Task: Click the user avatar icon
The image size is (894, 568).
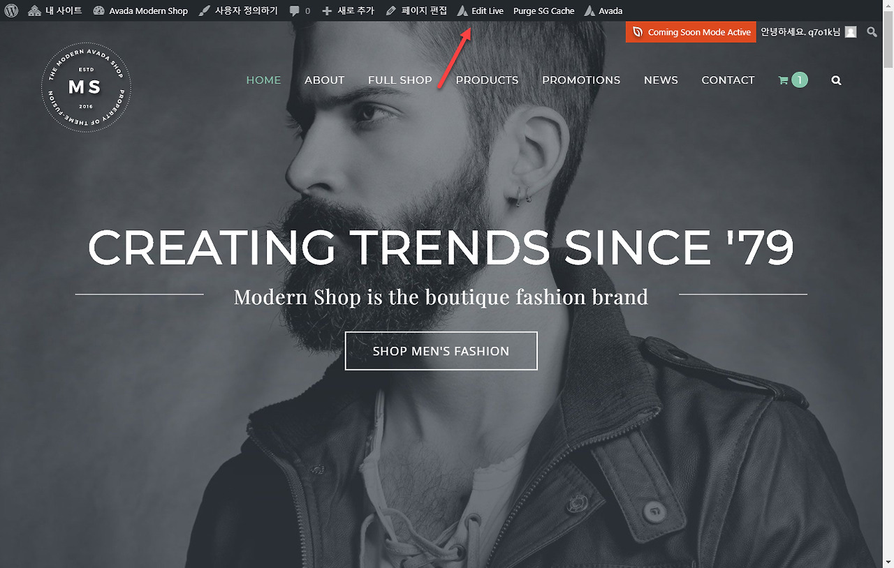Action: pyautogui.click(x=851, y=32)
